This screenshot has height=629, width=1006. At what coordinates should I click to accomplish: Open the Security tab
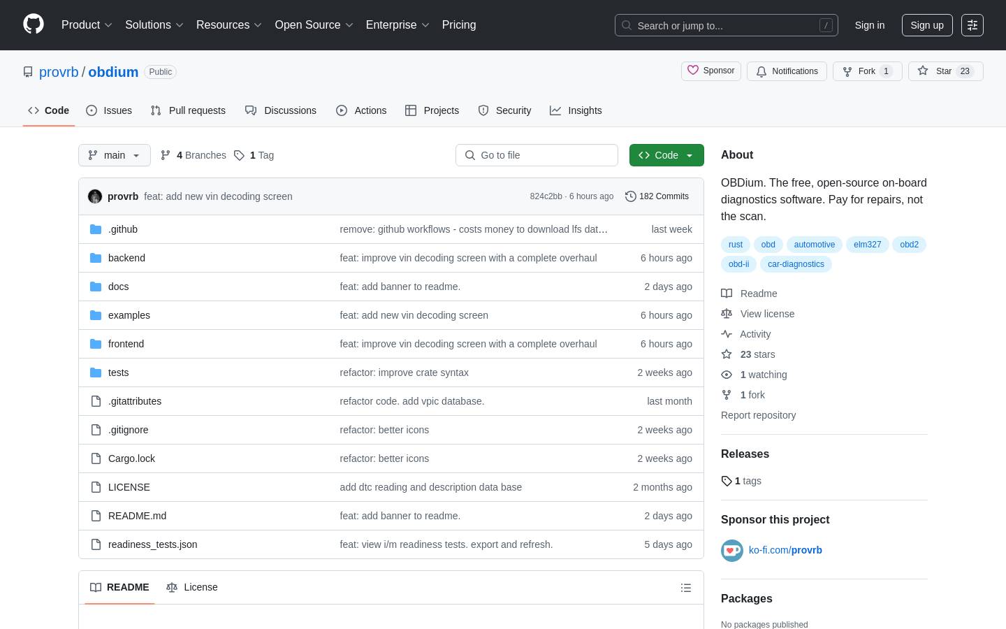coord(504,110)
